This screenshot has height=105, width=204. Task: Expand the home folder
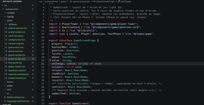tap(5, 82)
